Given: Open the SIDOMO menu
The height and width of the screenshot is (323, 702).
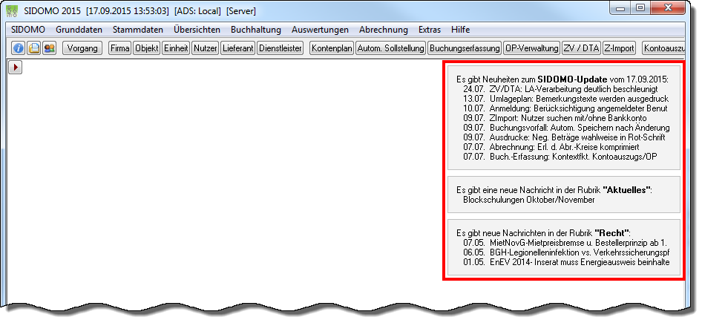Looking at the screenshot, I should tap(27, 30).
